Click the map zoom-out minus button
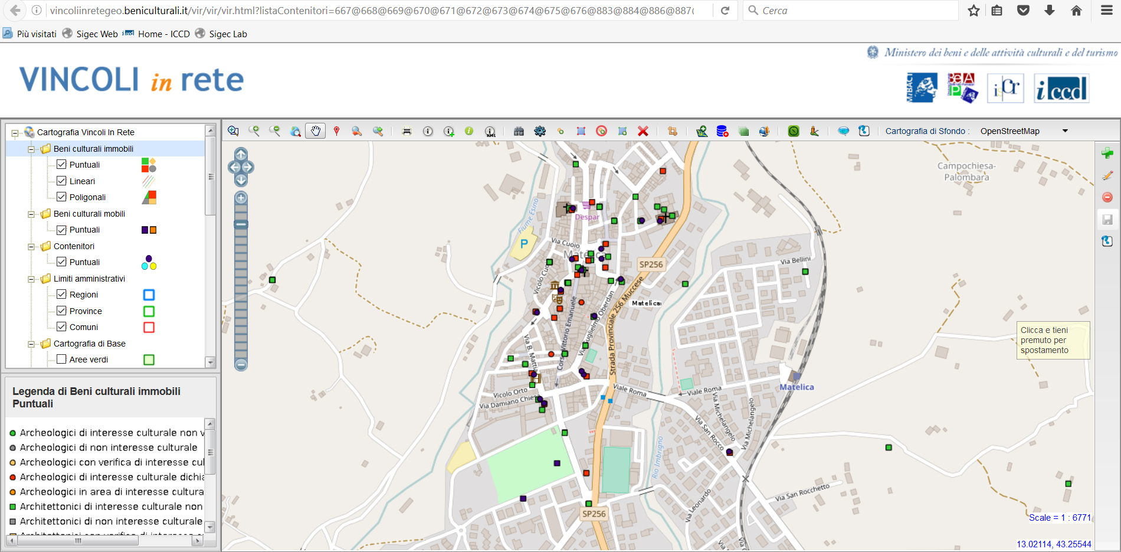This screenshot has width=1121, height=552. 241,365
